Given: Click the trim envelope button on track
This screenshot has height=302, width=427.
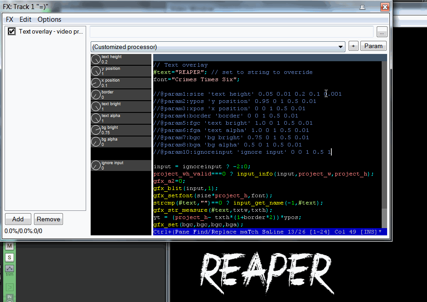Looking at the screenshot, I should coord(10,268).
